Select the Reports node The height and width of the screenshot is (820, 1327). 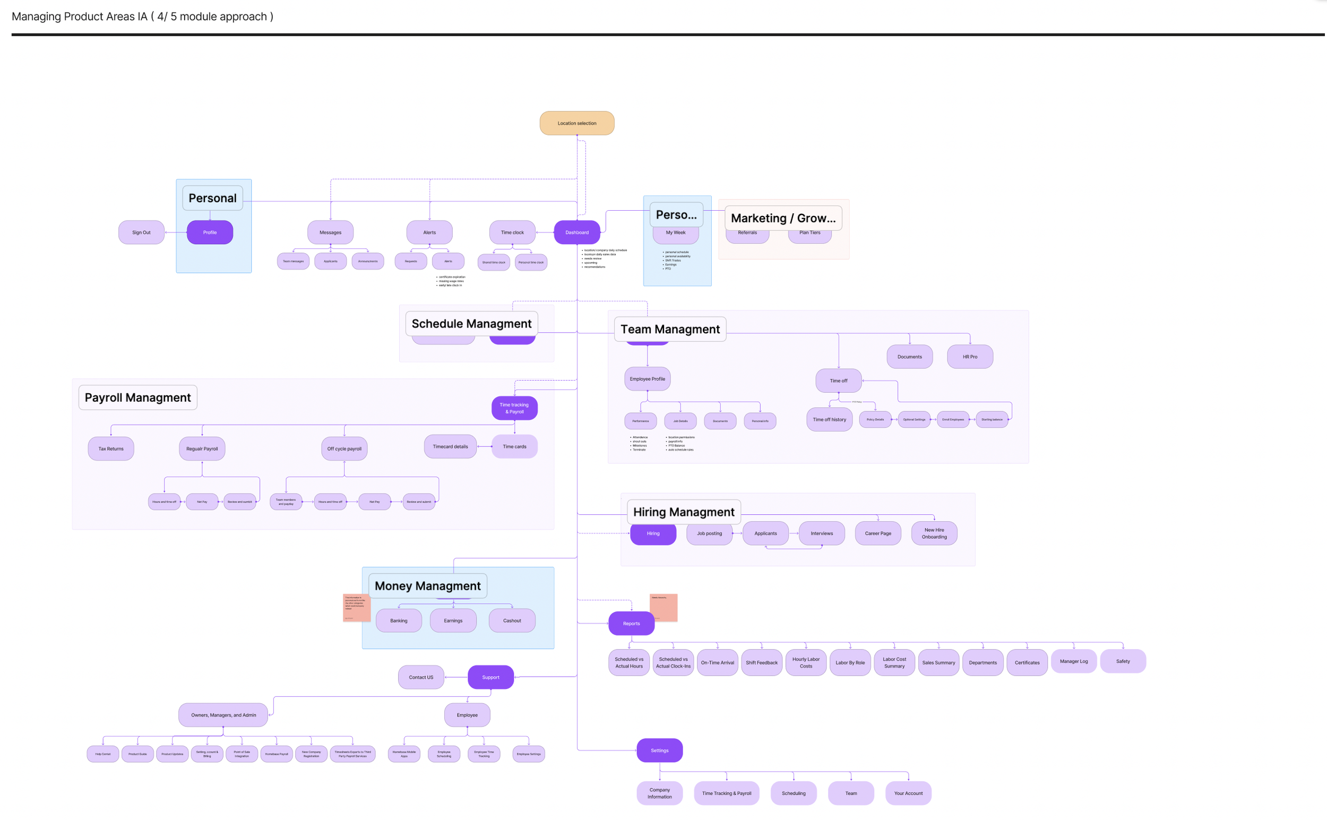pos(631,623)
